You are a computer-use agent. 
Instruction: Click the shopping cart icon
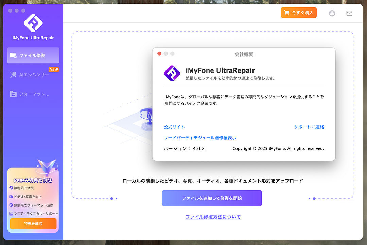coord(287,13)
